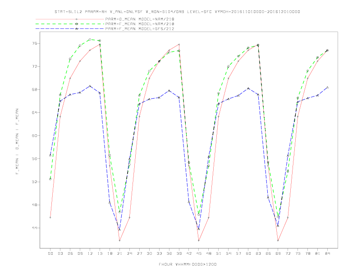The width and height of the screenshot is (357, 276).
Task: Click the x-axis title FHOUR VHHMM=0000>1200
Action: click(188, 264)
